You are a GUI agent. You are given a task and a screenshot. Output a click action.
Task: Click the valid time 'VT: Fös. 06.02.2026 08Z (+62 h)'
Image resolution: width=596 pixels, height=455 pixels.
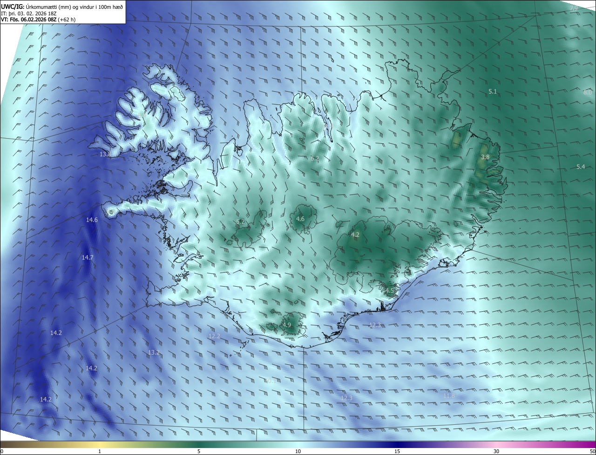[x=38, y=20]
